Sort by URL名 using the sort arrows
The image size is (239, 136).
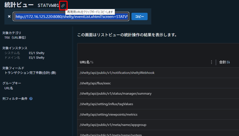coord(92,62)
